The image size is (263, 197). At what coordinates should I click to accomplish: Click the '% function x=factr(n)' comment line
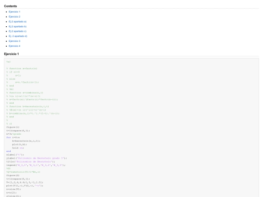click(22, 69)
